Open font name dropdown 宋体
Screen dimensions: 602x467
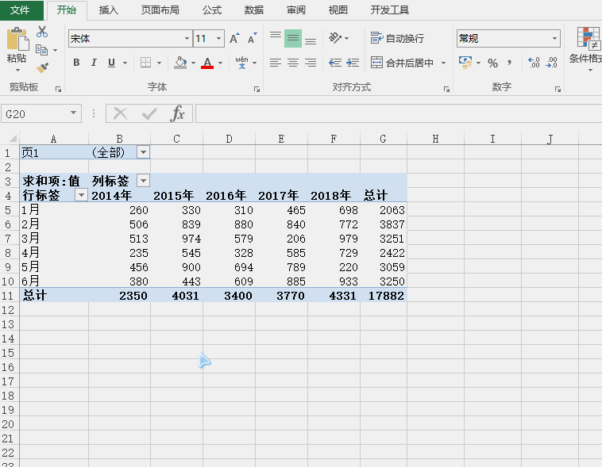tap(187, 38)
